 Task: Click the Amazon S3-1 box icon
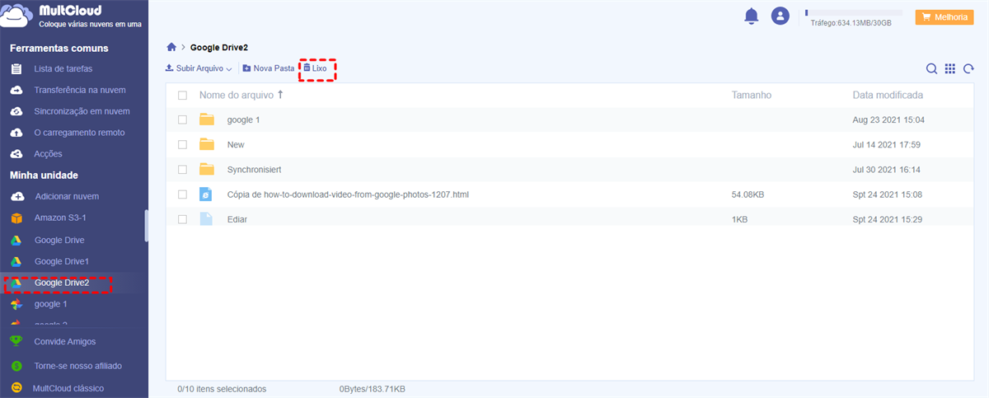[x=16, y=218]
